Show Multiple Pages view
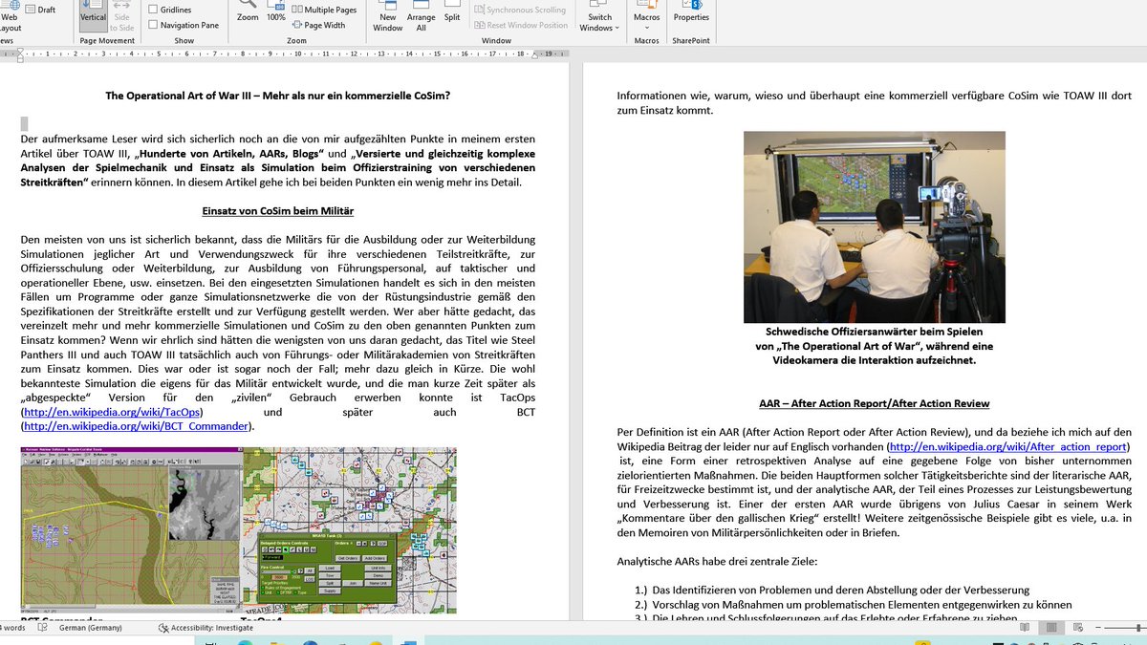This screenshot has height=645, width=1147. pyautogui.click(x=324, y=10)
